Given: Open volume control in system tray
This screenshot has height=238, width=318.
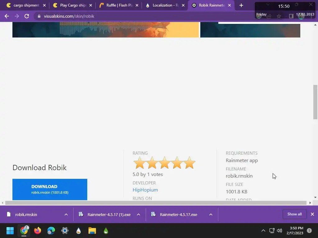Looking at the screenshot, I should [x=279, y=231].
